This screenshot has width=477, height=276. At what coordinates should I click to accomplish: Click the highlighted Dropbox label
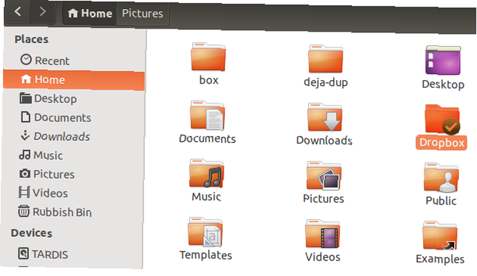point(441,143)
